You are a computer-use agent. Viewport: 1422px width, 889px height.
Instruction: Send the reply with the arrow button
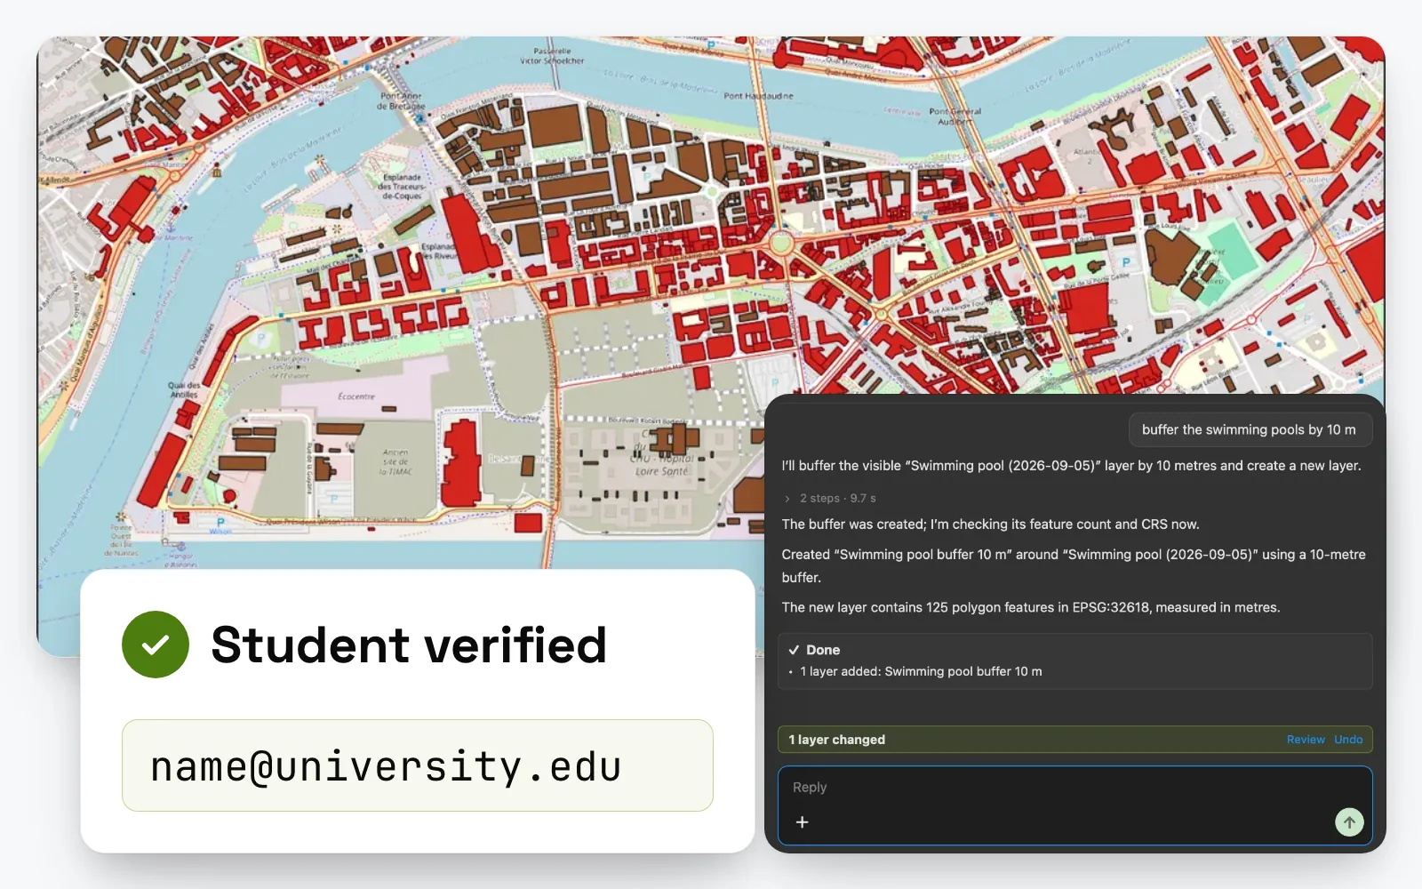1349,822
